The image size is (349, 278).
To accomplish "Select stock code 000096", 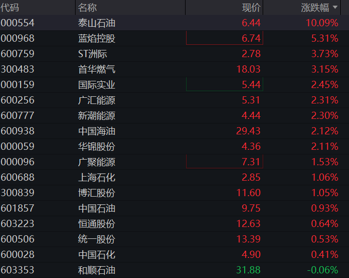I will pos(17,162).
